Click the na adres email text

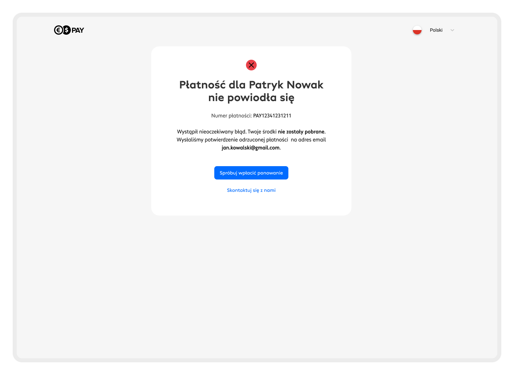click(308, 140)
